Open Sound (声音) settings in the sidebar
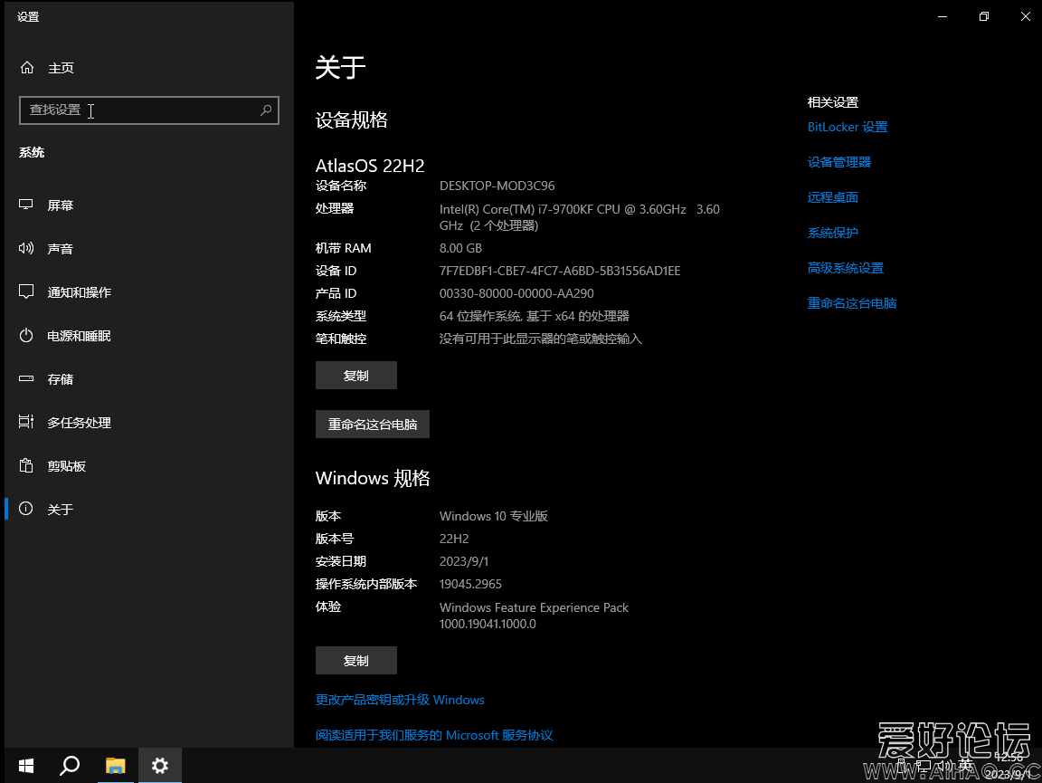This screenshot has width=1042, height=783. pos(60,249)
